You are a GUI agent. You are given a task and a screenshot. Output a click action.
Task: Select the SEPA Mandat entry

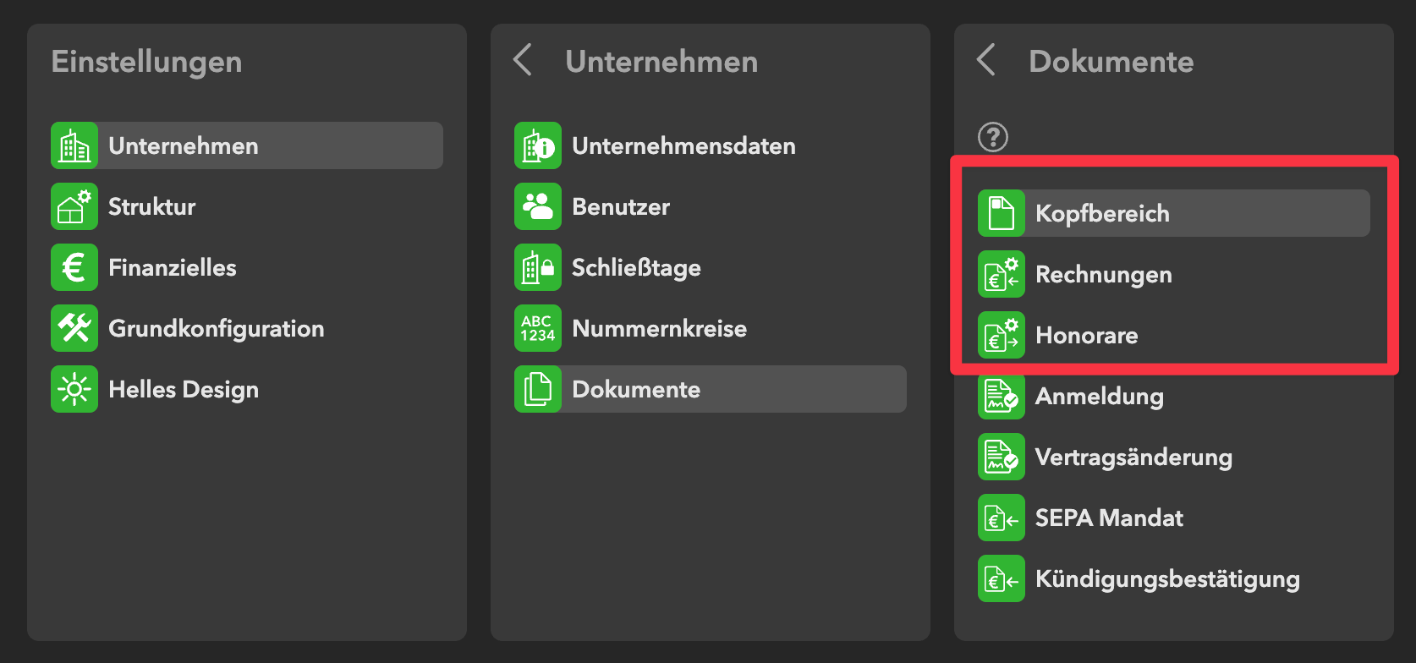click(x=1109, y=518)
